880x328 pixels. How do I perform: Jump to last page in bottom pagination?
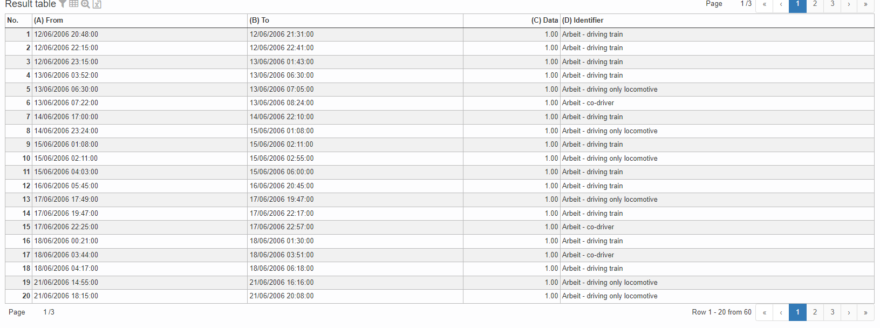(x=865, y=312)
